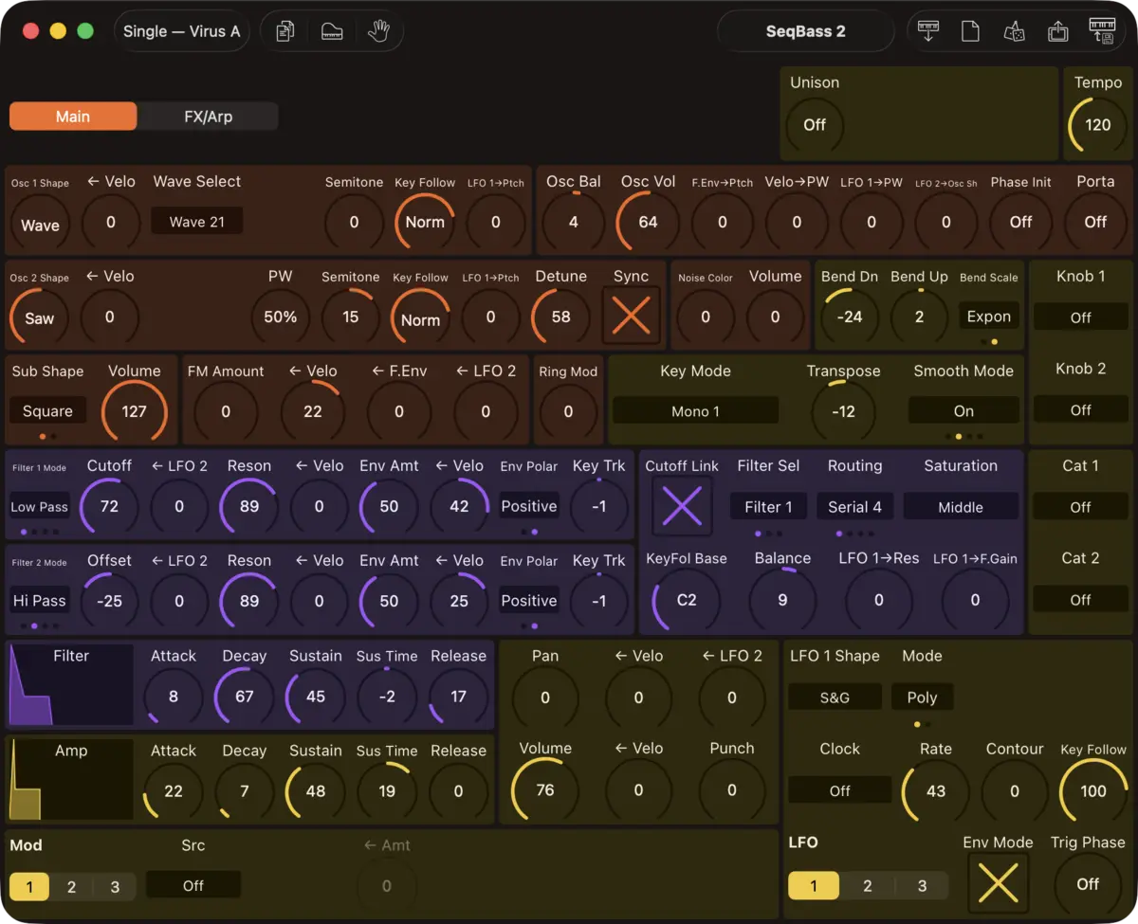Image resolution: width=1138 pixels, height=924 pixels.
Task: Click the Cat 1 category button
Action: 1080,506
